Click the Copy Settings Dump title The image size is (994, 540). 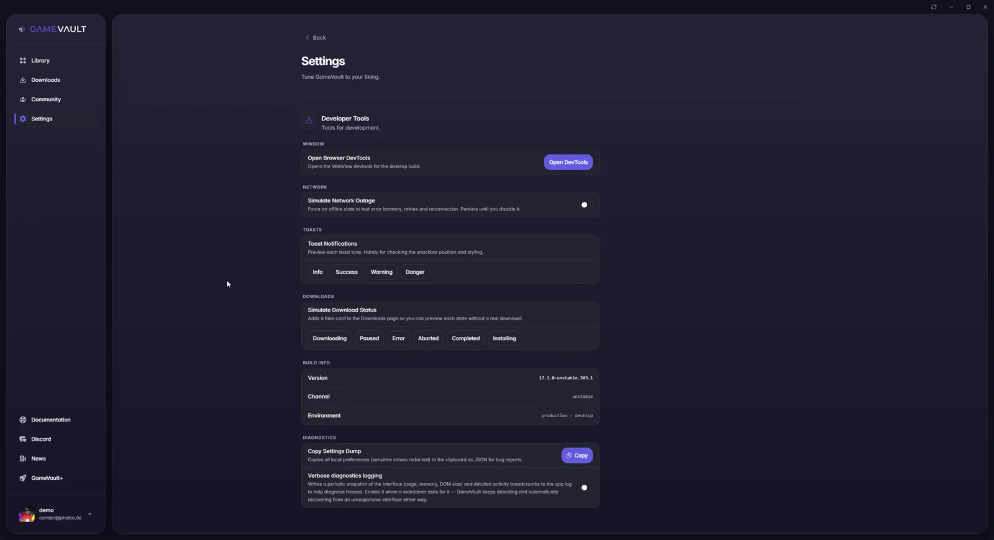[334, 451]
